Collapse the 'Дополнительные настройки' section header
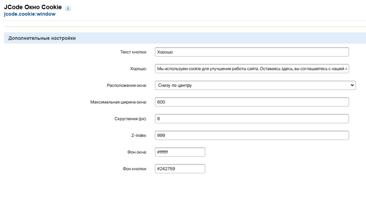Image resolution: width=366 pixels, height=207 pixels. tap(42, 38)
